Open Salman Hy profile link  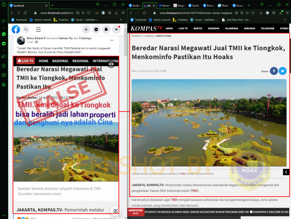[x=66, y=38]
